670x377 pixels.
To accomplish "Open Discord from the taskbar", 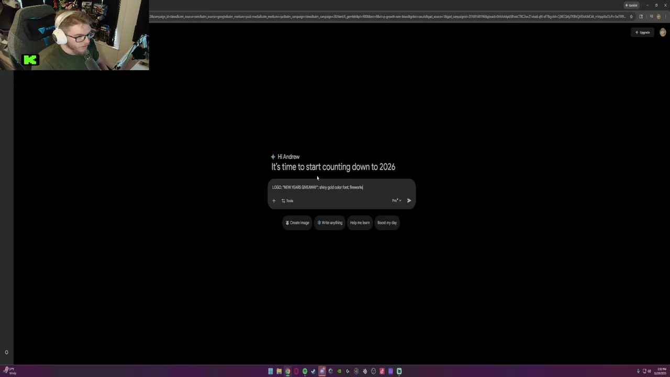I will (x=322, y=371).
